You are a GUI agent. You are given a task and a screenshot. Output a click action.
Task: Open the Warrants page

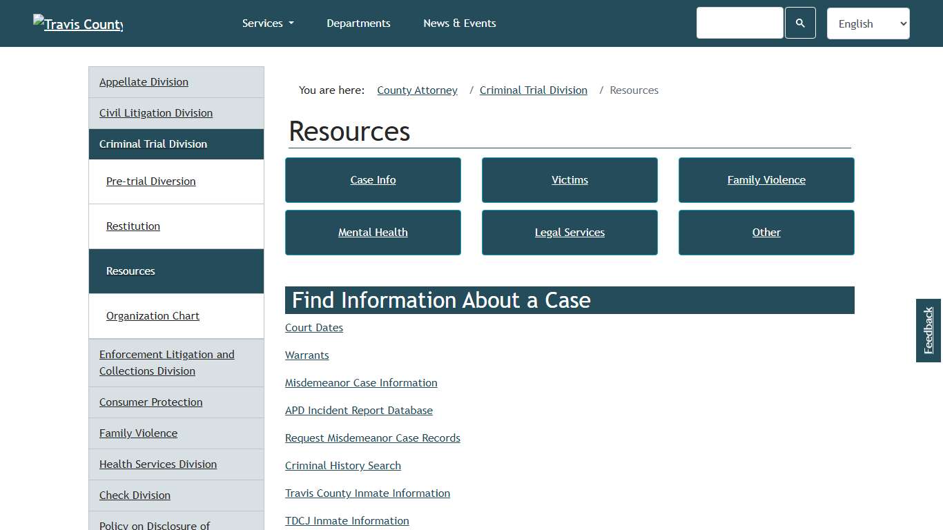coord(307,355)
